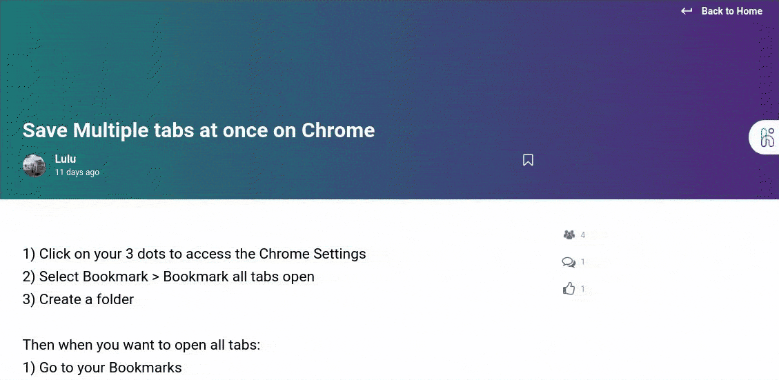This screenshot has width=779, height=380.
Task: Select the author name Lulu
Action: coord(66,159)
